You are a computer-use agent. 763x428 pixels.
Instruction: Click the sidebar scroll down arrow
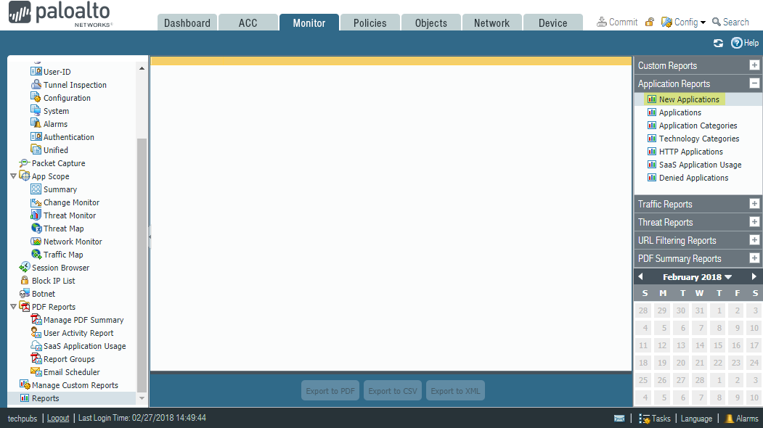(142, 398)
